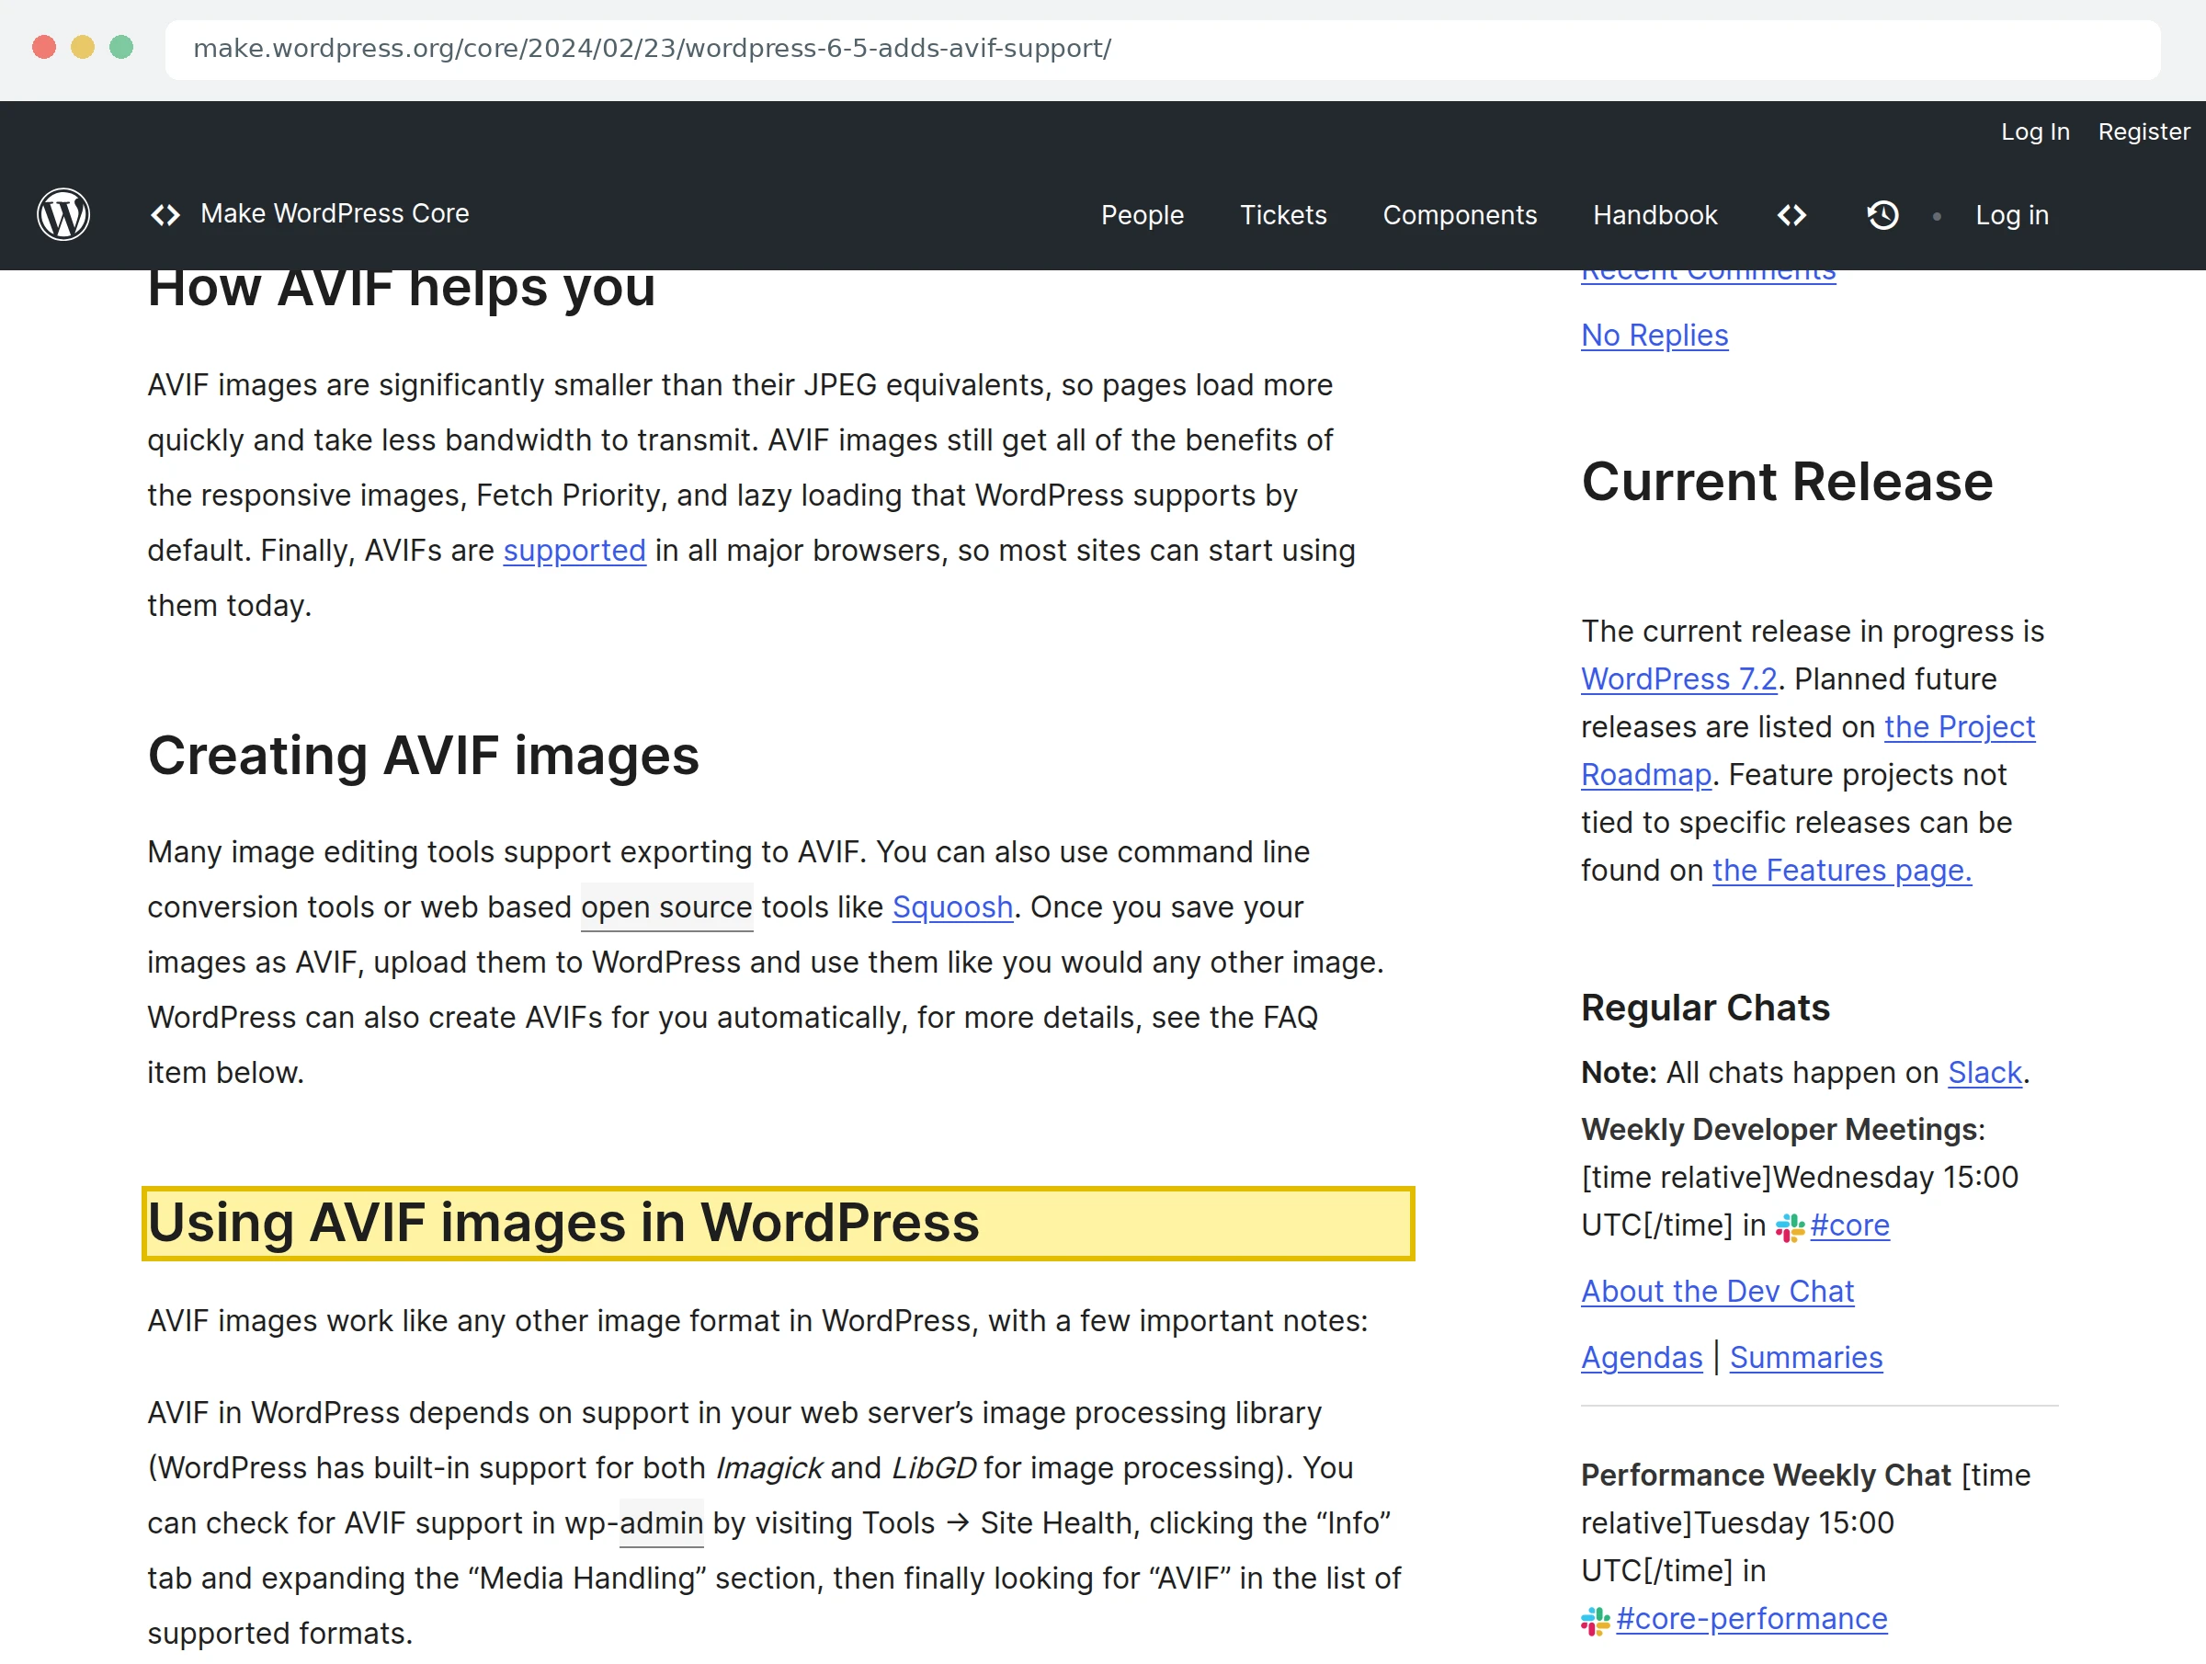Click the 'Performance Weekly Chat' text
The height and width of the screenshot is (1664, 2206).
[1765, 1476]
